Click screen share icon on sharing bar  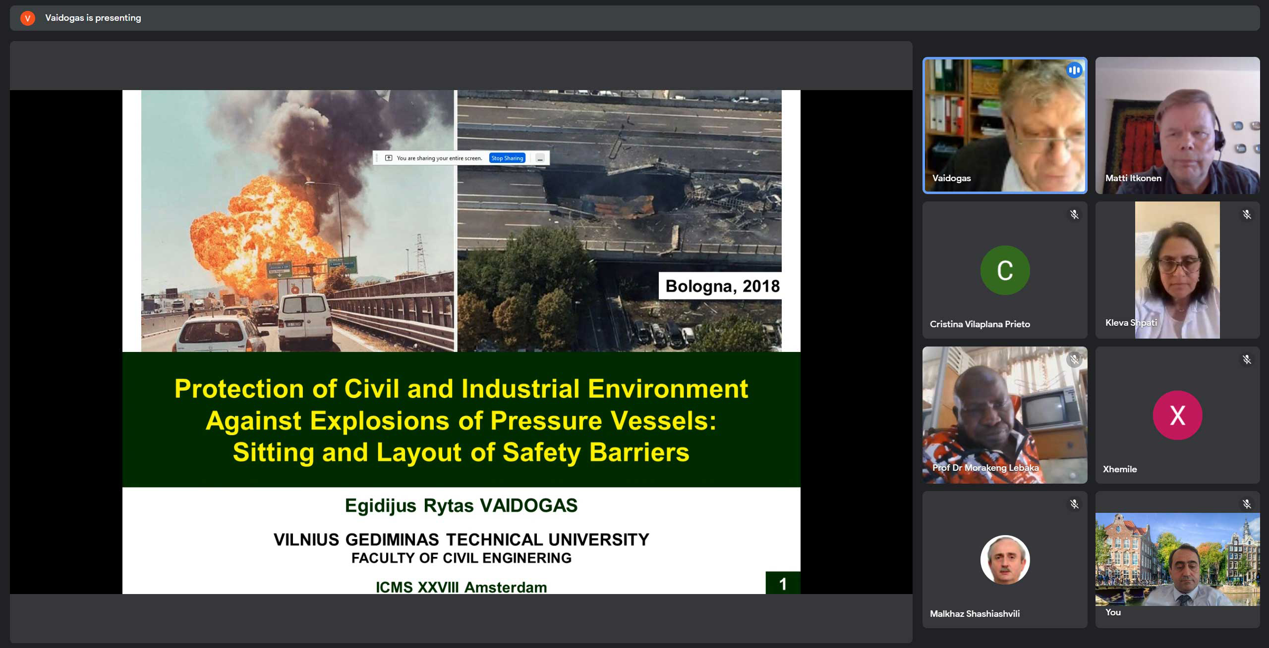click(x=389, y=158)
